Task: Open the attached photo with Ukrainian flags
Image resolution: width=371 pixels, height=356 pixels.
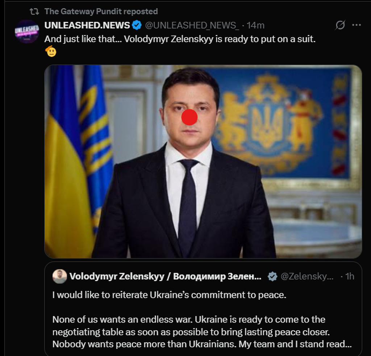Action: coord(203,162)
